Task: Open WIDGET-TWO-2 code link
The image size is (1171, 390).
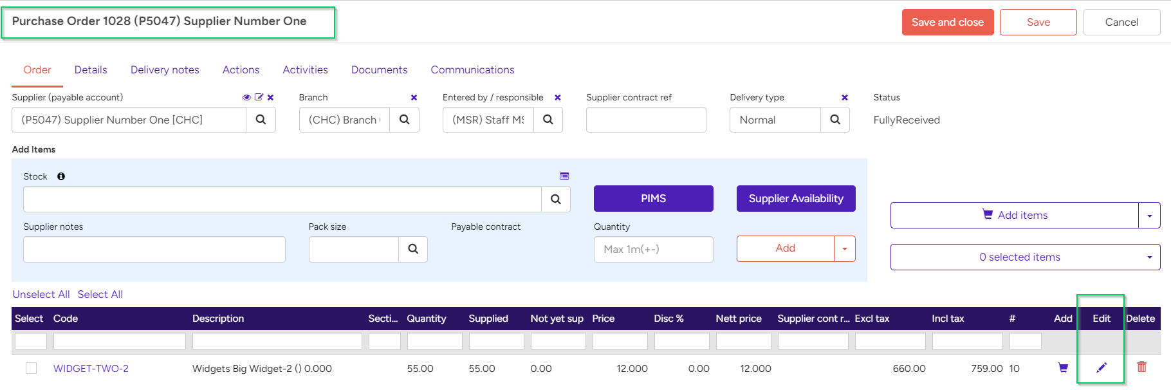Action: [91, 369]
